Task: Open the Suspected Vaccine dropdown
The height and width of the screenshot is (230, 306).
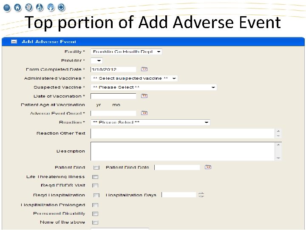Action: [x=153, y=87]
